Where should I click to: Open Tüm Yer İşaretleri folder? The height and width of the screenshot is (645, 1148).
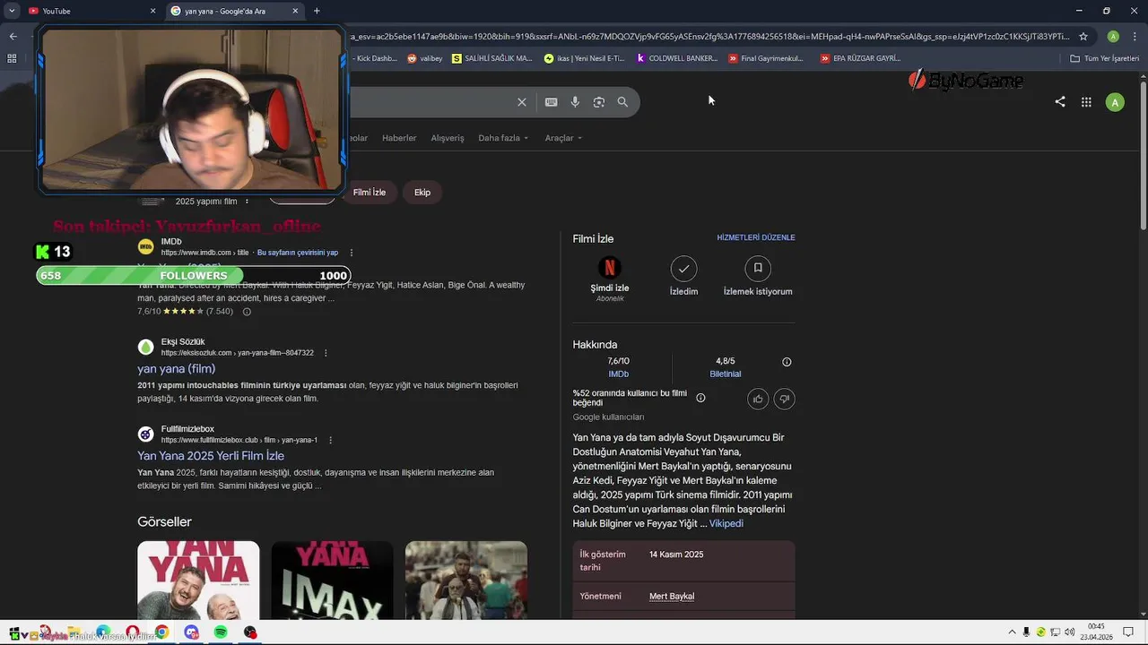point(1105,58)
